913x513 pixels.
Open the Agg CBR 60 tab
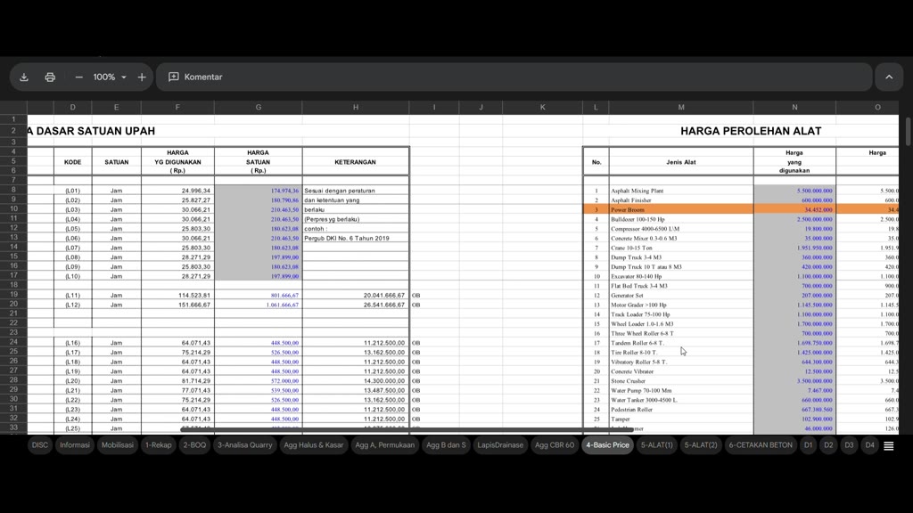coord(555,445)
